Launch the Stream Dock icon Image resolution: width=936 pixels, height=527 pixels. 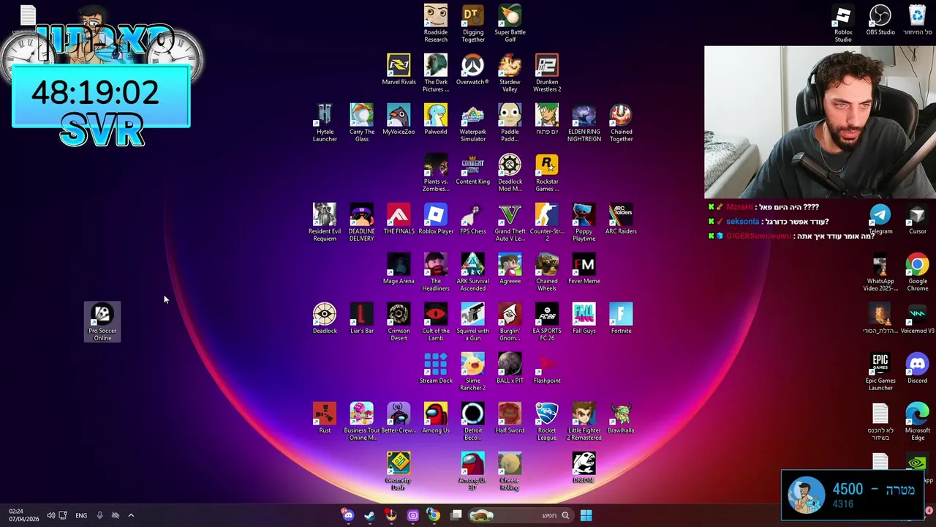tap(436, 368)
